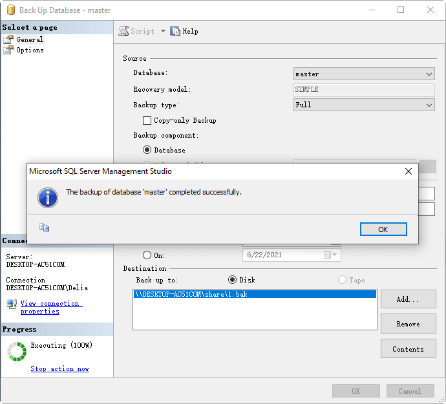Screen dimensions: 446x404
Task: Click the Contents button
Action: pyautogui.click(x=408, y=349)
